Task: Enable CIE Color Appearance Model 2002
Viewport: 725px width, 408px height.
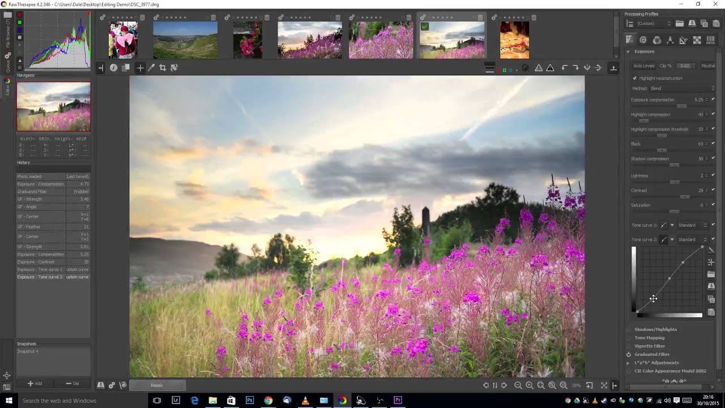Action: (629, 371)
